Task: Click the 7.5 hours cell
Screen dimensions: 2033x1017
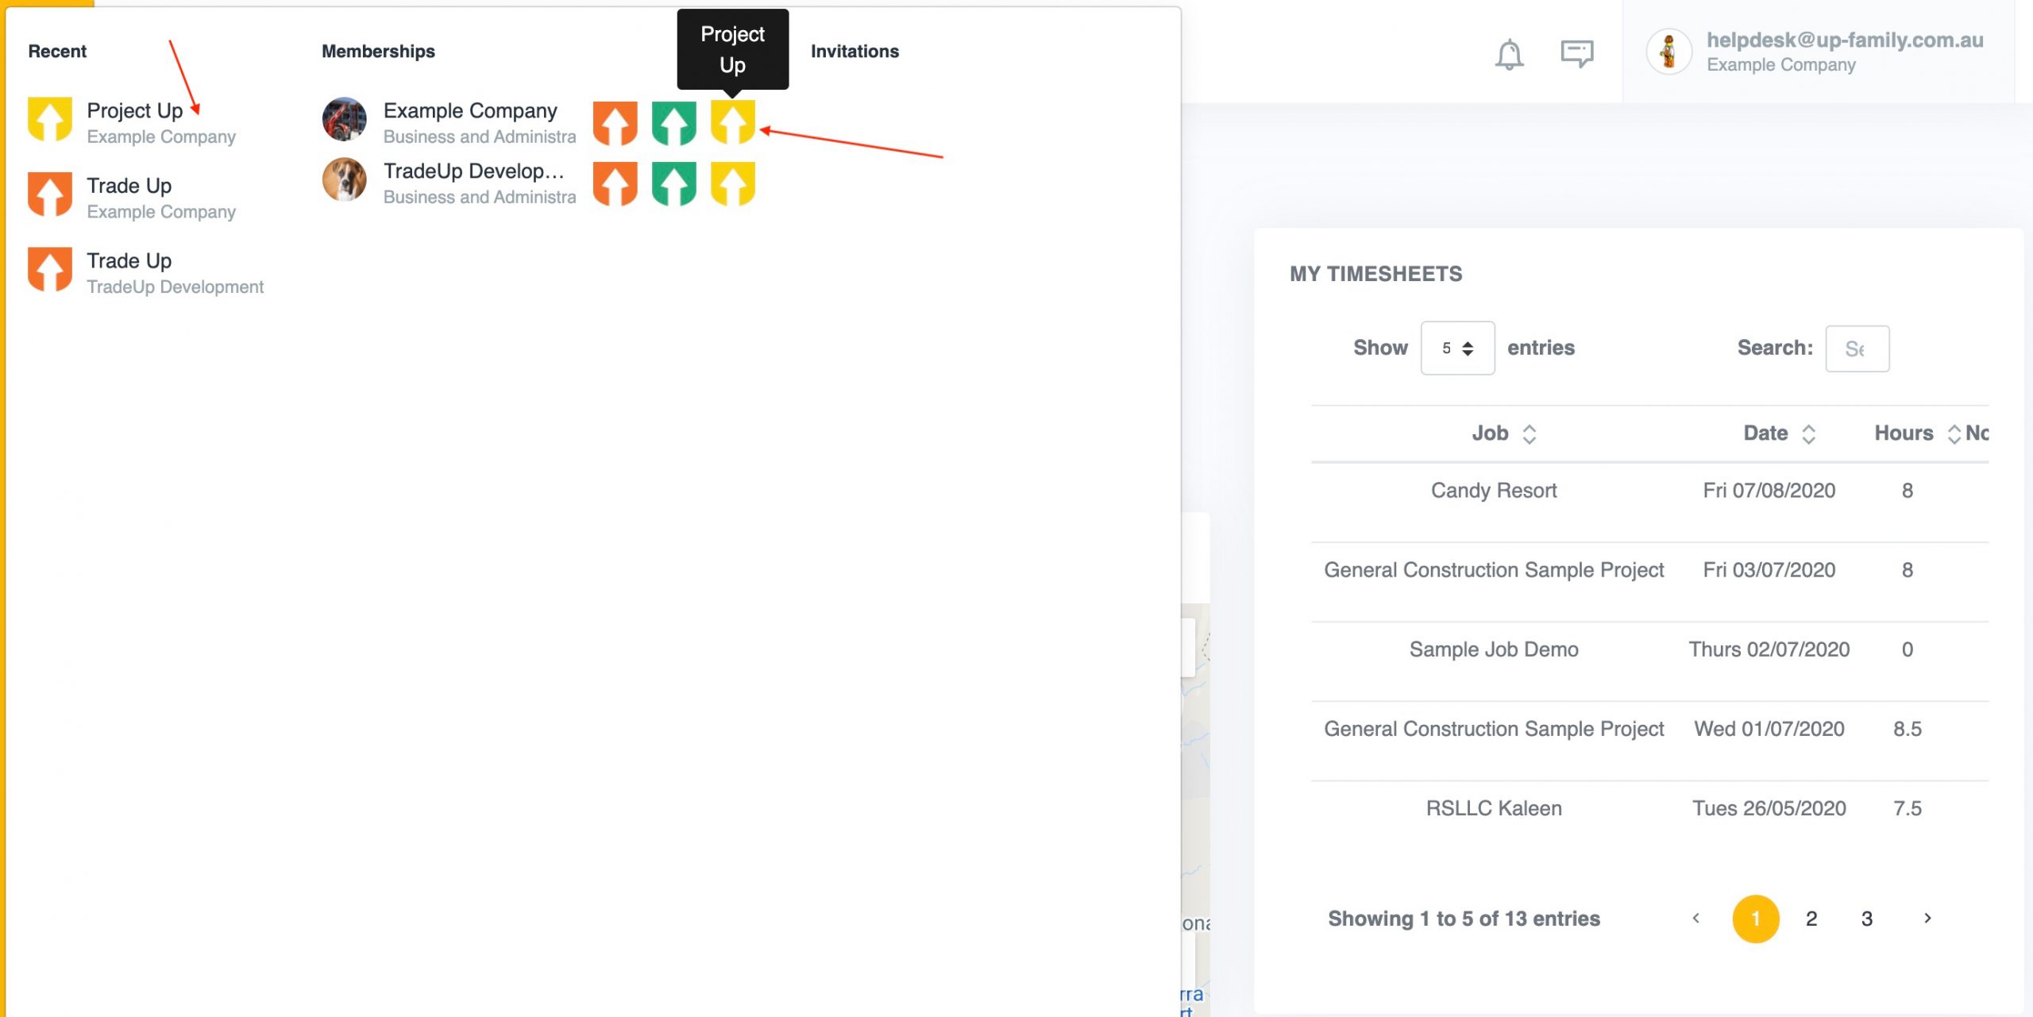Action: (1908, 808)
